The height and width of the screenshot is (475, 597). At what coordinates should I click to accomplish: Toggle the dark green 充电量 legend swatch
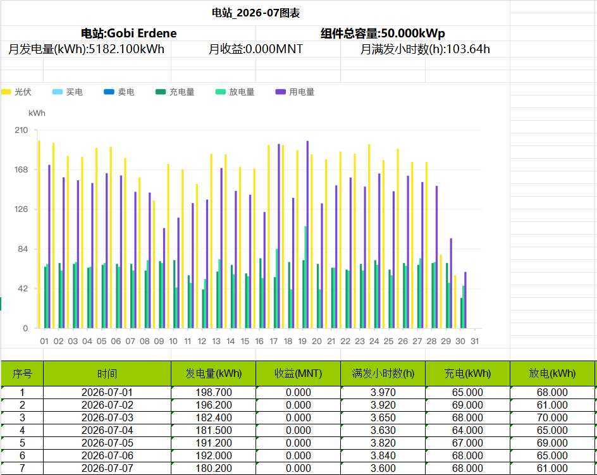coord(161,92)
